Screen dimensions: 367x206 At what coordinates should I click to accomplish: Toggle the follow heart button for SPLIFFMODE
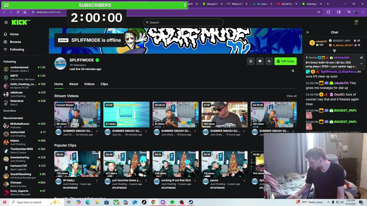click(x=260, y=61)
